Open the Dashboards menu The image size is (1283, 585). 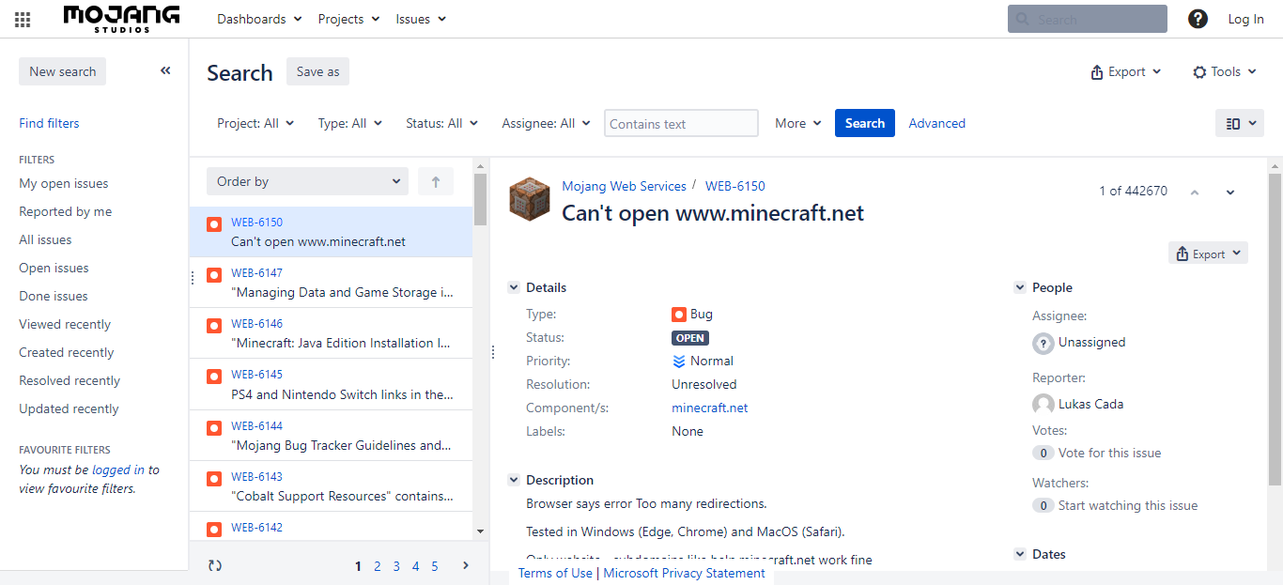[x=259, y=19]
